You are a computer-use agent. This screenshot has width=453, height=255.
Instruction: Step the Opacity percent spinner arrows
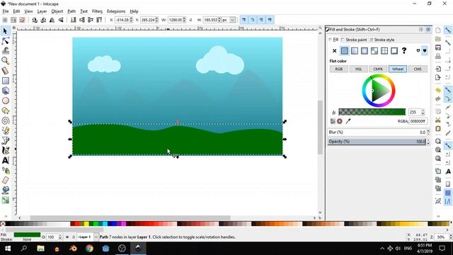pos(428,142)
